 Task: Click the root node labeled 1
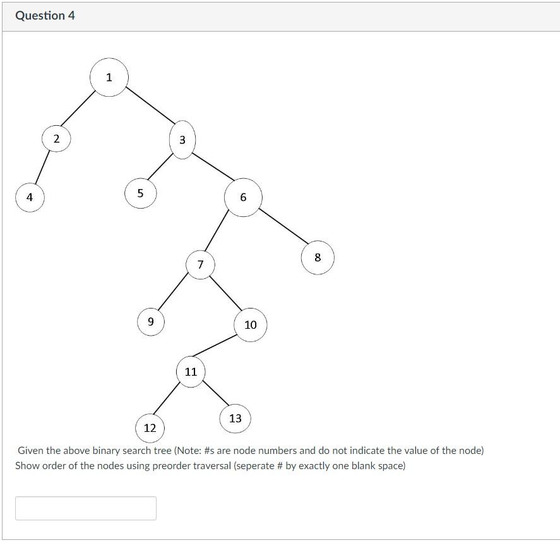pos(109,77)
